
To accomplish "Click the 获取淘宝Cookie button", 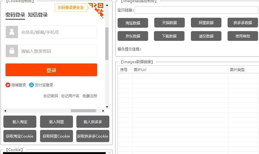I will click(20, 136).
